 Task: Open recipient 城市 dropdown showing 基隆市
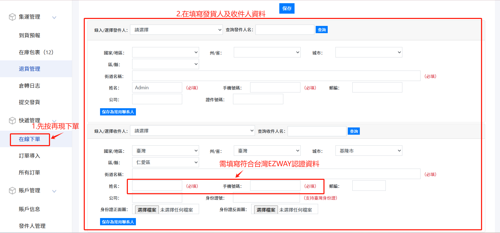[368, 151]
